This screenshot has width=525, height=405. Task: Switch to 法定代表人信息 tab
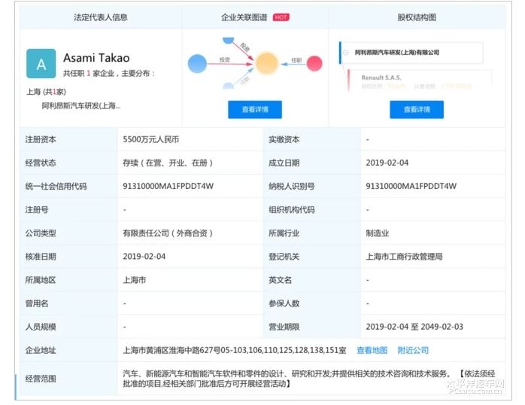point(100,17)
